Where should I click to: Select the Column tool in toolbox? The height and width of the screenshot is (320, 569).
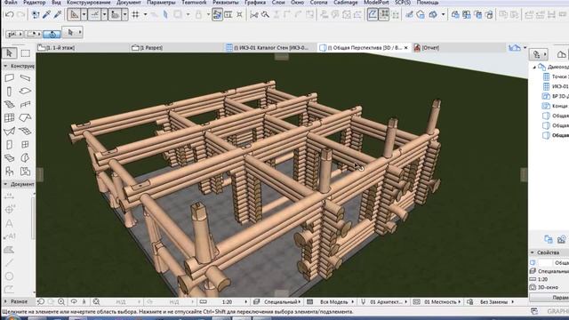coord(10,91)
